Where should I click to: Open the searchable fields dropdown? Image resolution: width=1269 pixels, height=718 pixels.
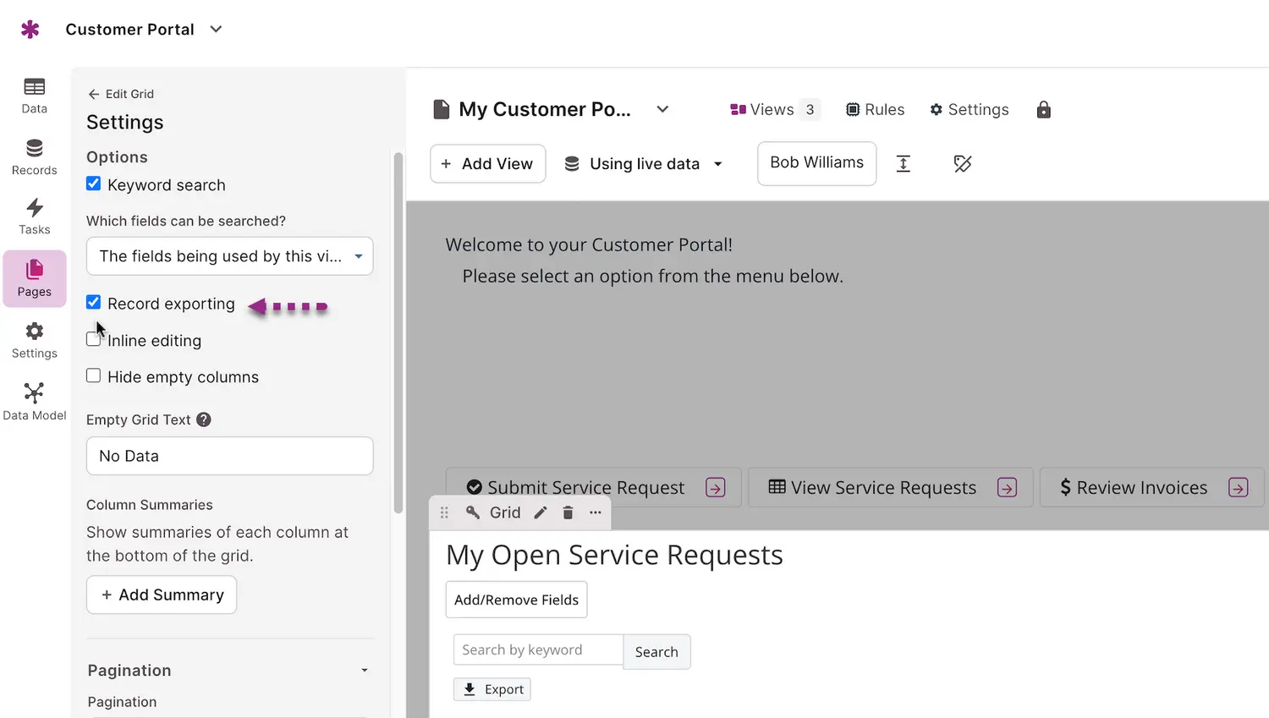229,256
